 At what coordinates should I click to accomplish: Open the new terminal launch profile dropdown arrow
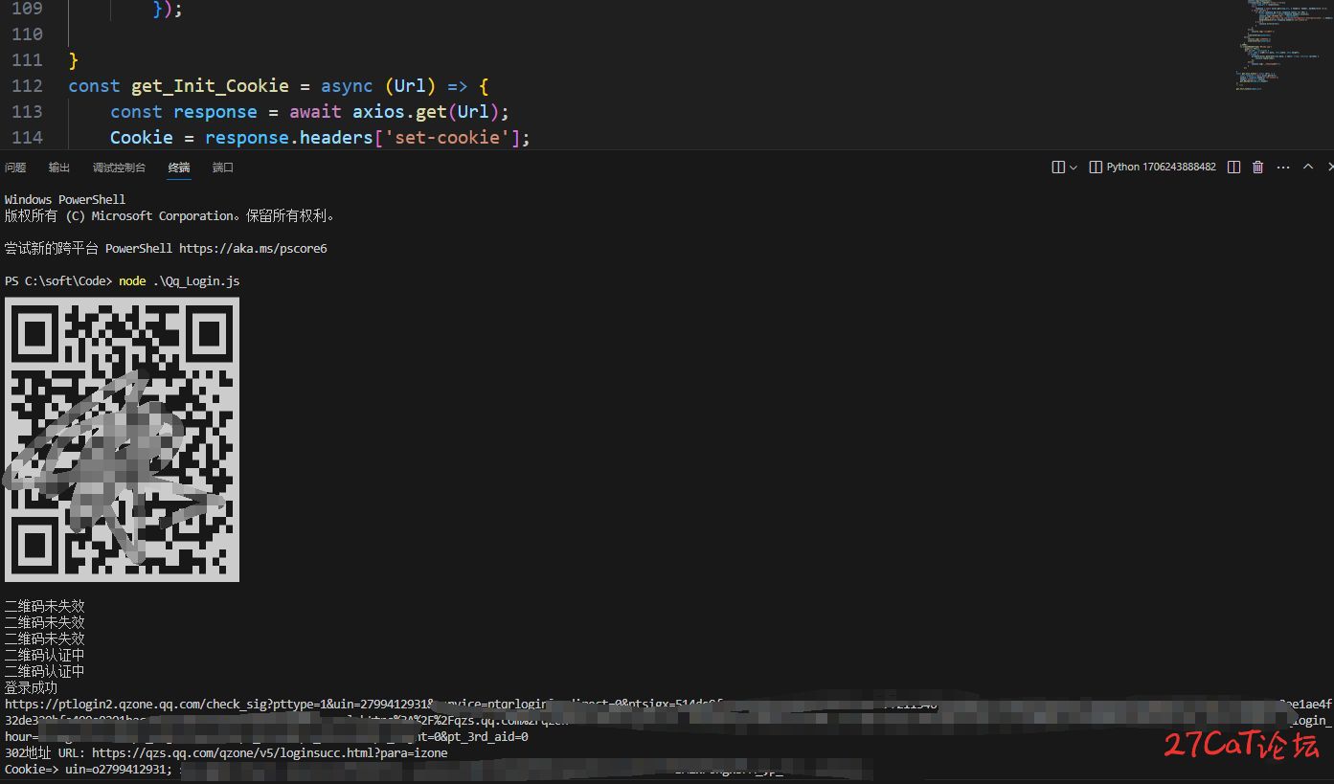[1073, 168]
